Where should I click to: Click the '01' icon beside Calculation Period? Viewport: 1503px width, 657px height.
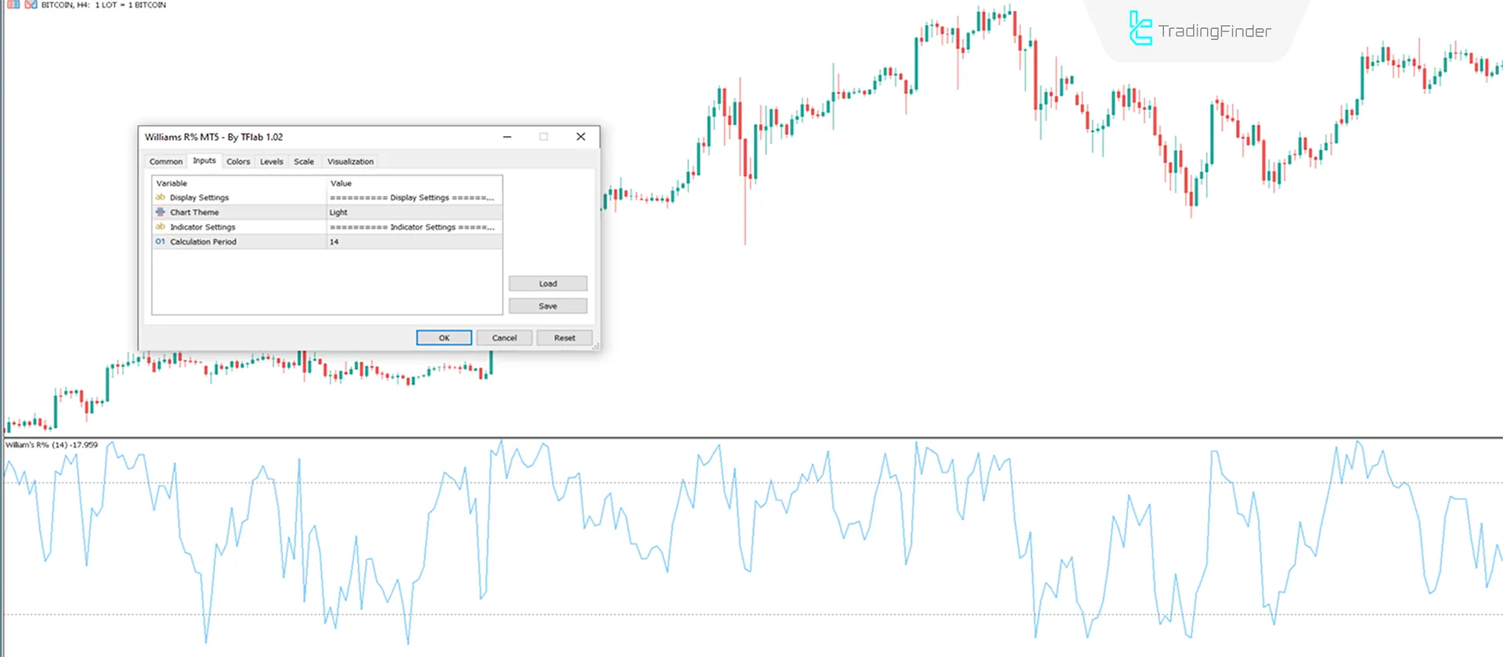[160, 242]
